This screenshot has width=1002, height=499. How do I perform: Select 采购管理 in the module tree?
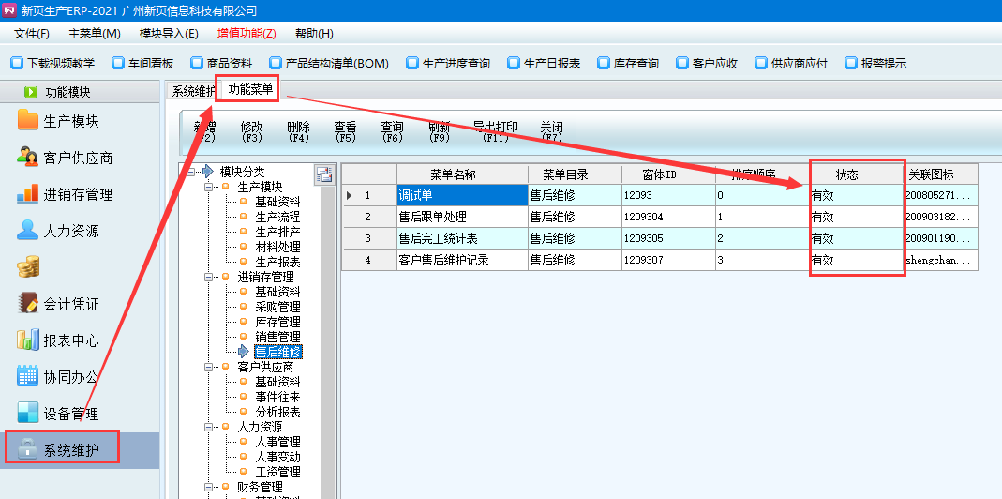click(x=277, y=307)
